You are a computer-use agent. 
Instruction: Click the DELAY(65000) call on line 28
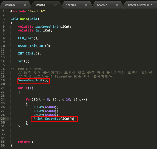tap(46, 115)
